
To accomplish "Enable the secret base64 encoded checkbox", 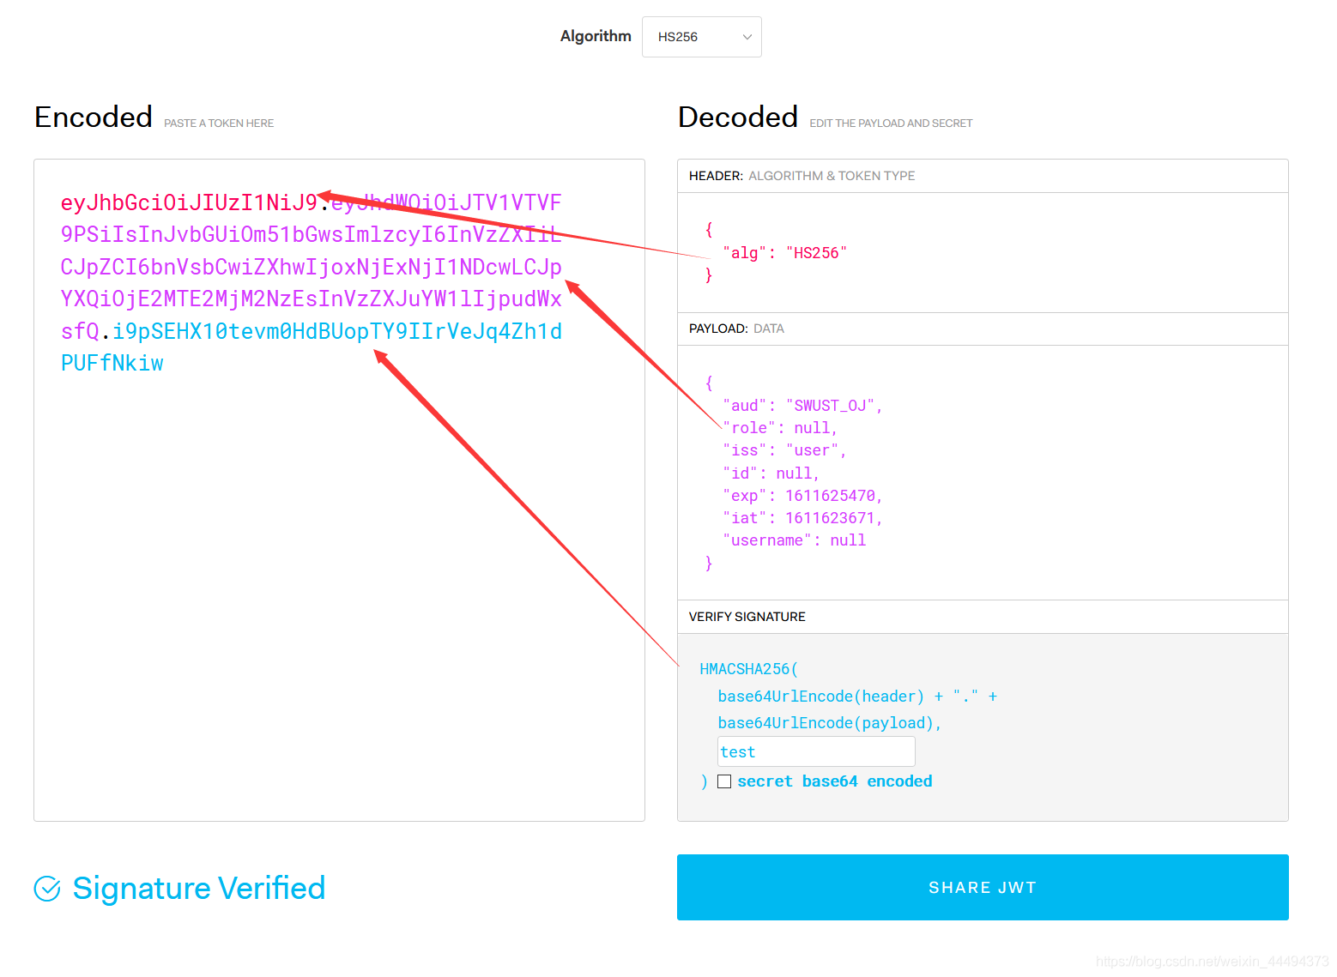I will pyautogui.click(x=724, y=781).
